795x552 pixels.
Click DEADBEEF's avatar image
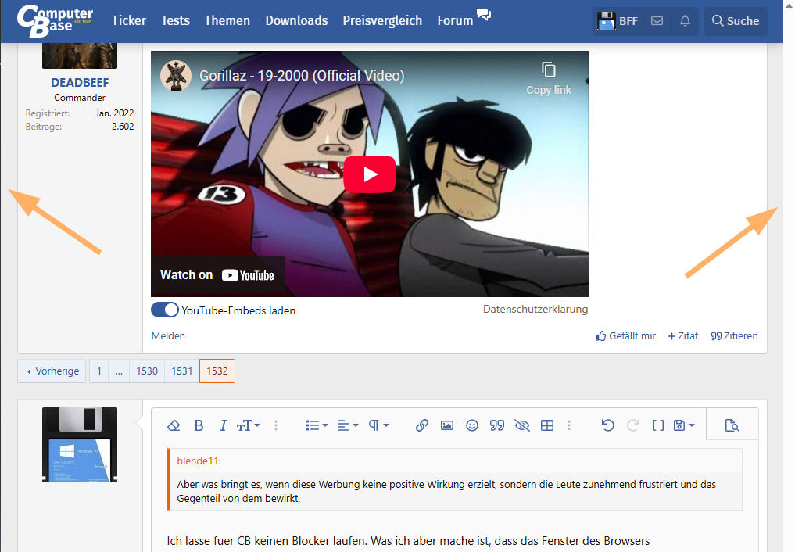[80, 56]
